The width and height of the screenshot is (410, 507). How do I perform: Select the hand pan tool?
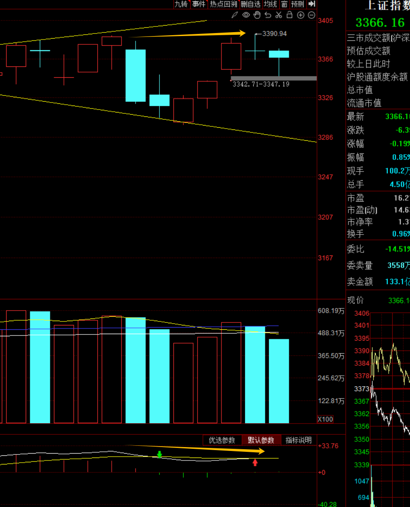[x=257, y=15]
